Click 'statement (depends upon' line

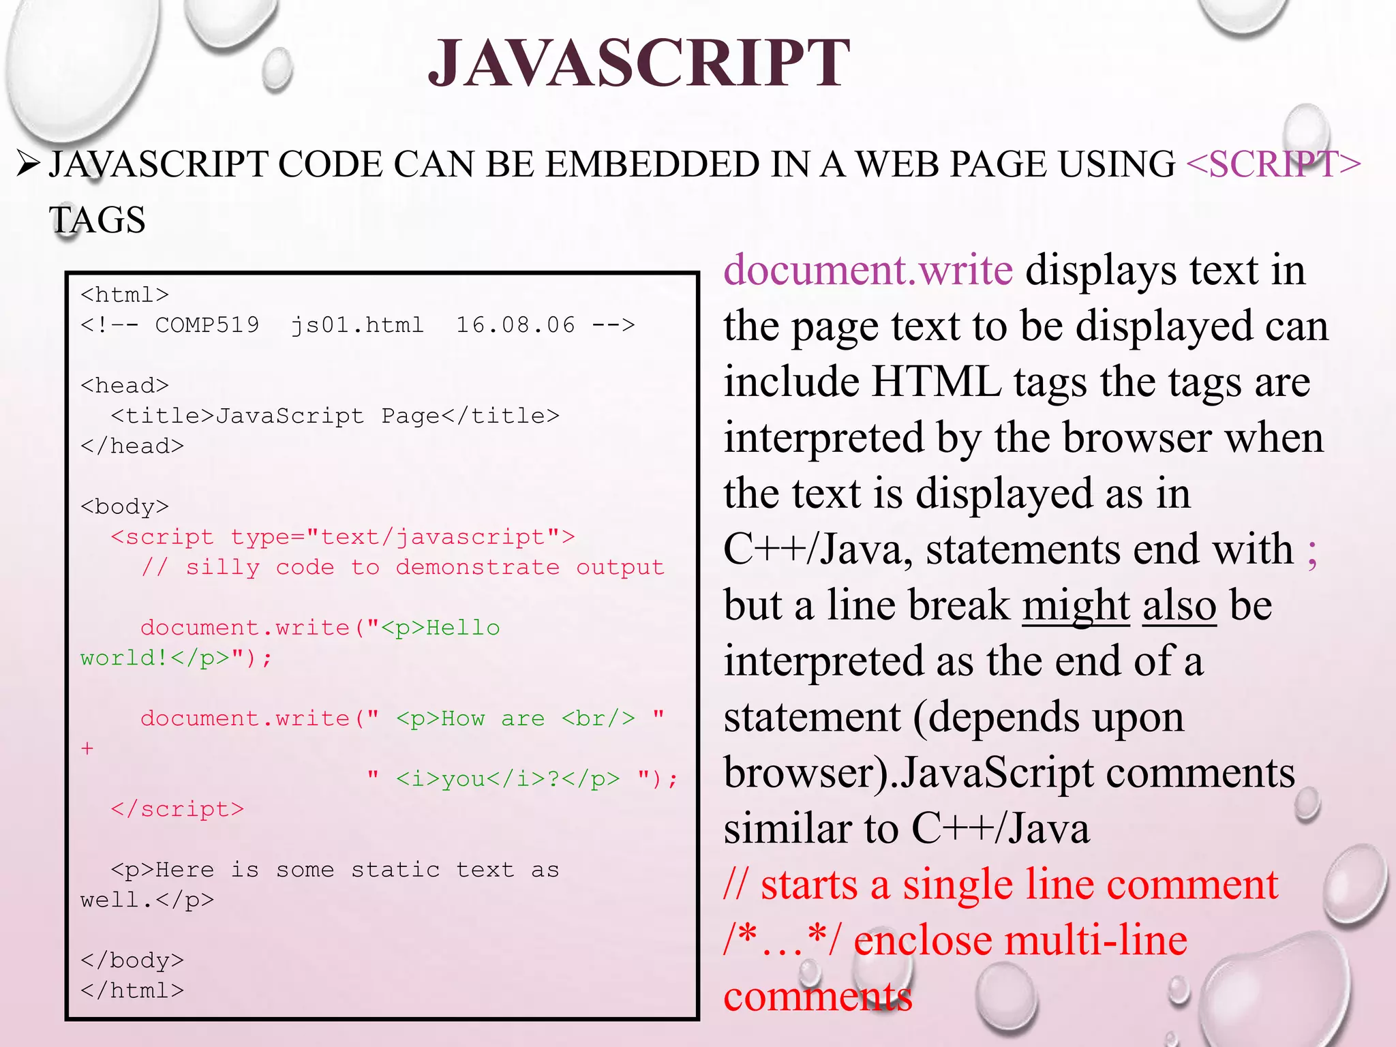(954, 717)
